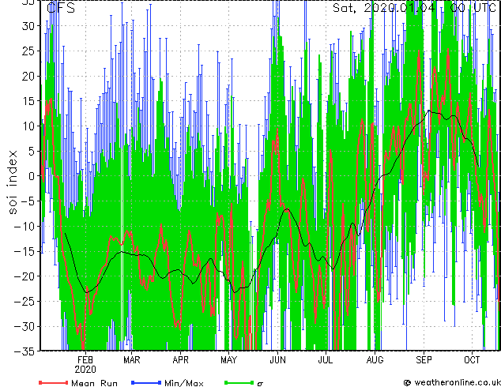This screenshot has height=387, width=501.
Task: Click the CFS model label
Action: point(61,7)
